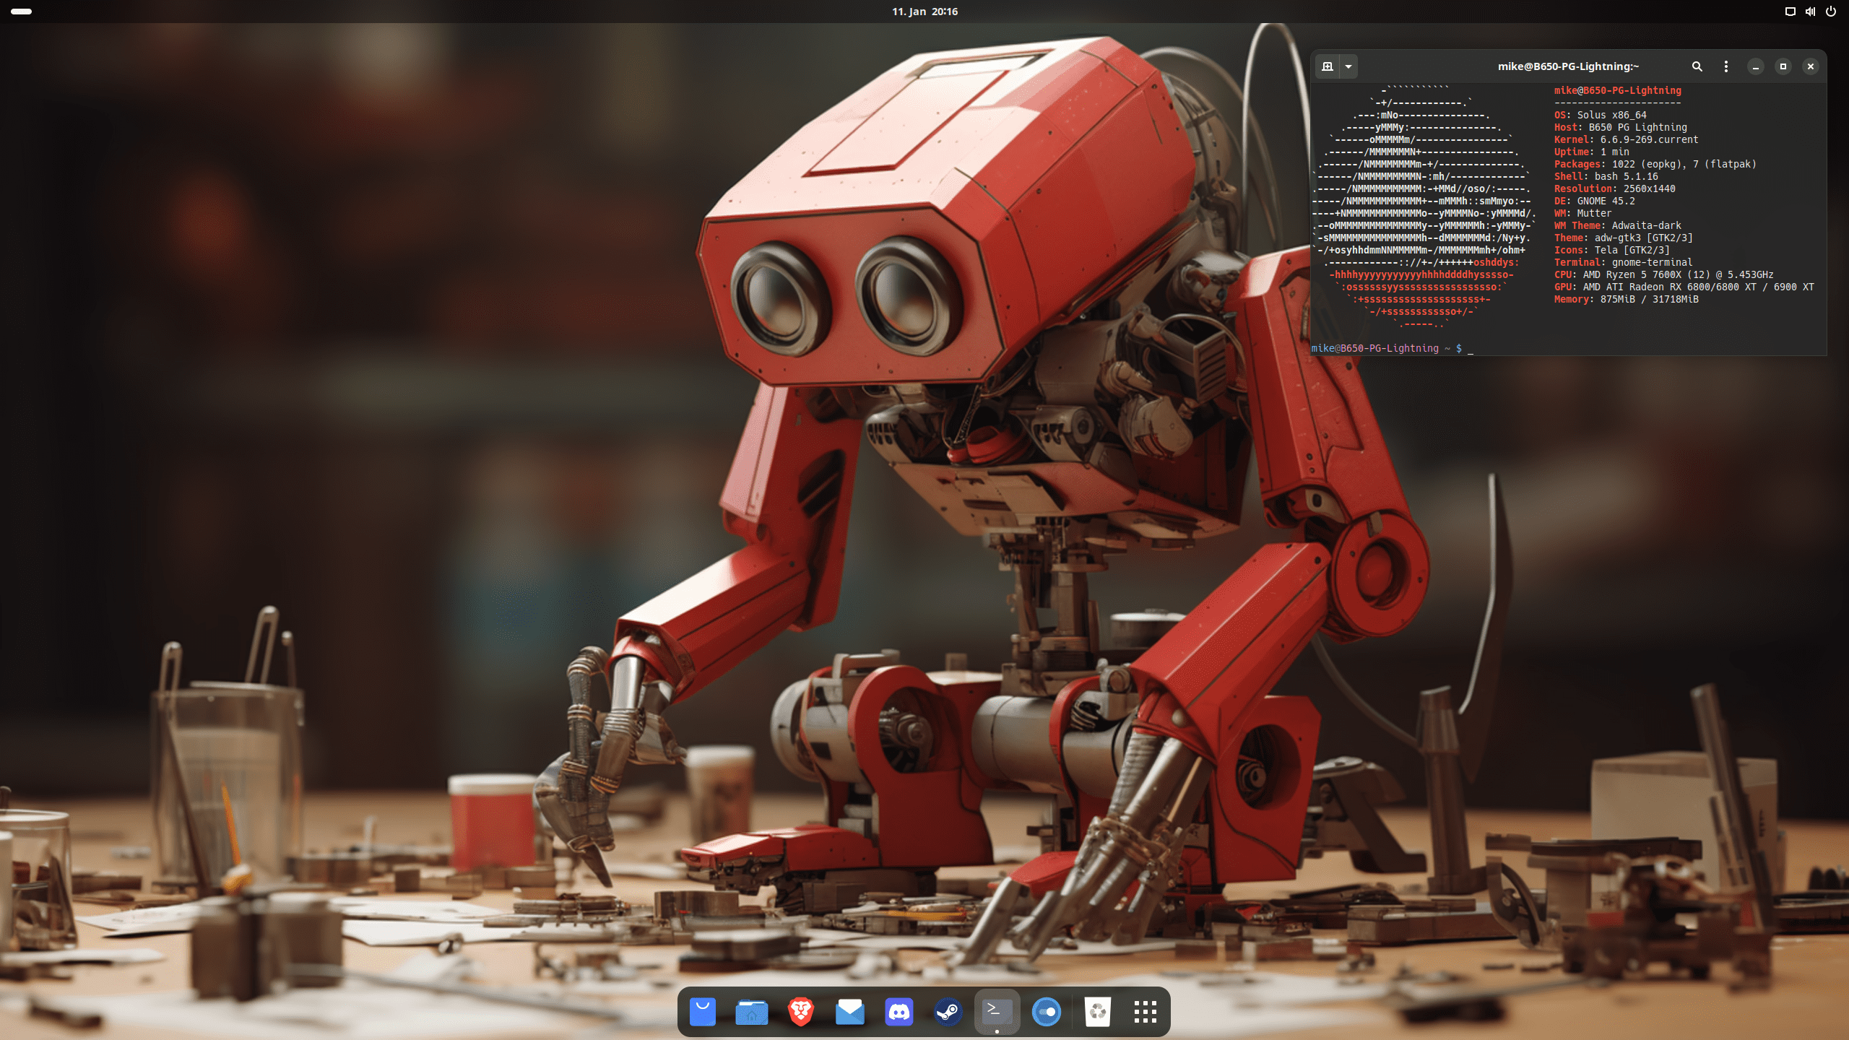Launch Brave browser from the dock
This screenshot has height=1040, width=1849.
pyautogui.click(x=800, y=1012)
